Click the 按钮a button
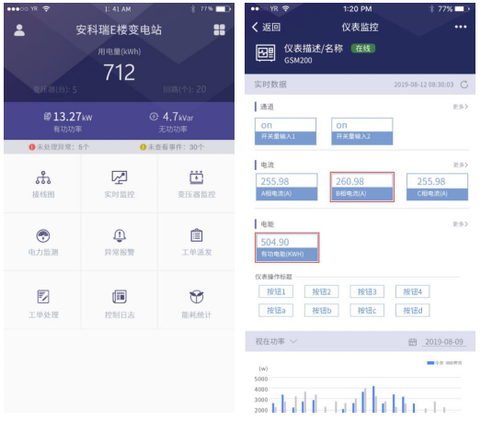The image size is (481, 421). [x=276, y=311]
